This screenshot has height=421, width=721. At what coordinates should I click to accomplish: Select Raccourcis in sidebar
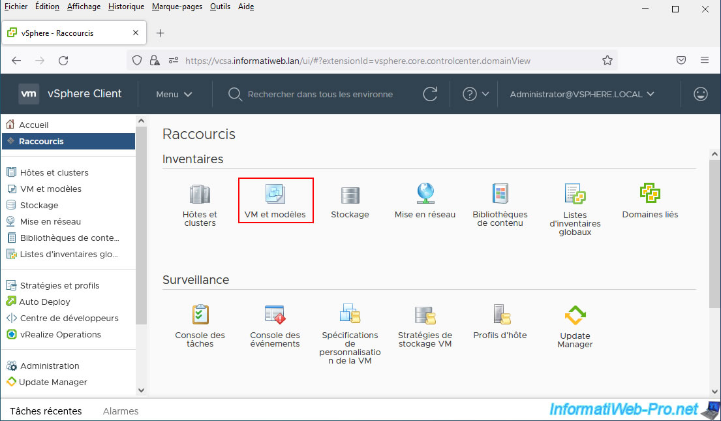coord(69,141)
